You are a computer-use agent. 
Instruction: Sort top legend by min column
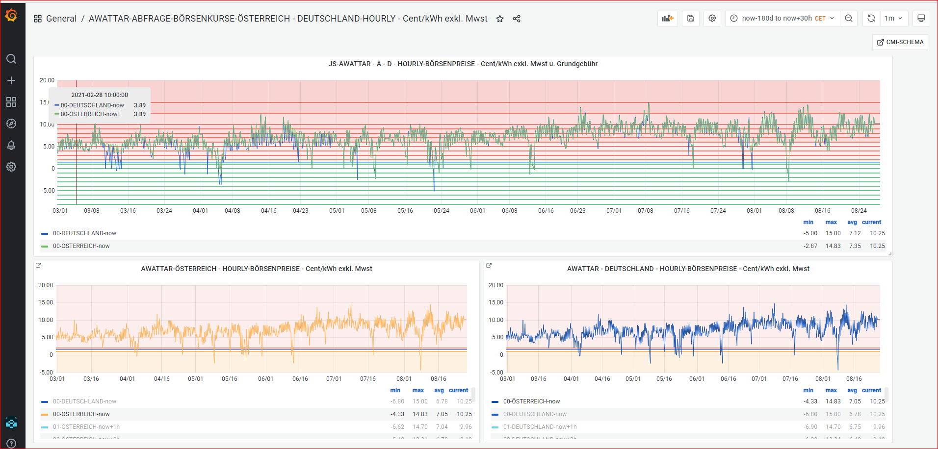808,222
